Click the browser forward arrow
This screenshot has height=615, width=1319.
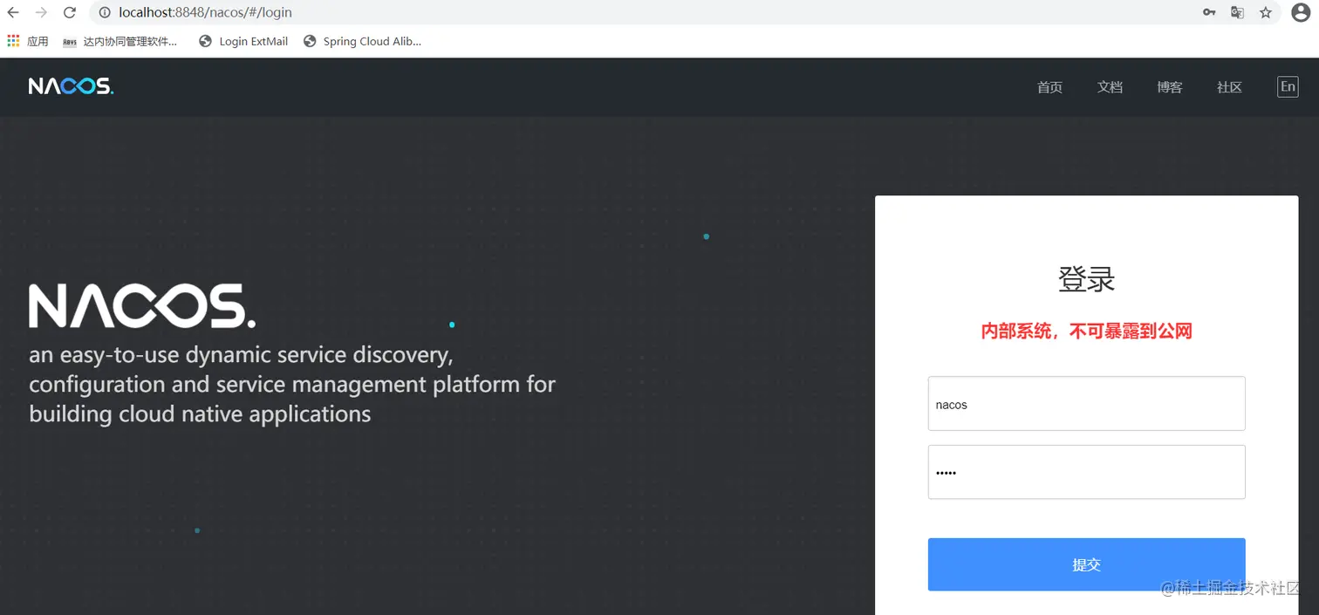(x=41, y=12)
